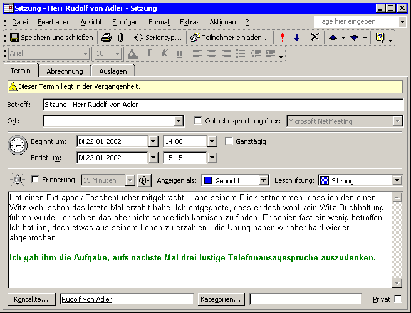Click the notes scrollbar down arrow
Screen dimensions: 411x313
pos(397,282)
